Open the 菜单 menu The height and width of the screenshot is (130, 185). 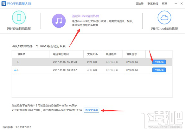(x=165, y=4)
